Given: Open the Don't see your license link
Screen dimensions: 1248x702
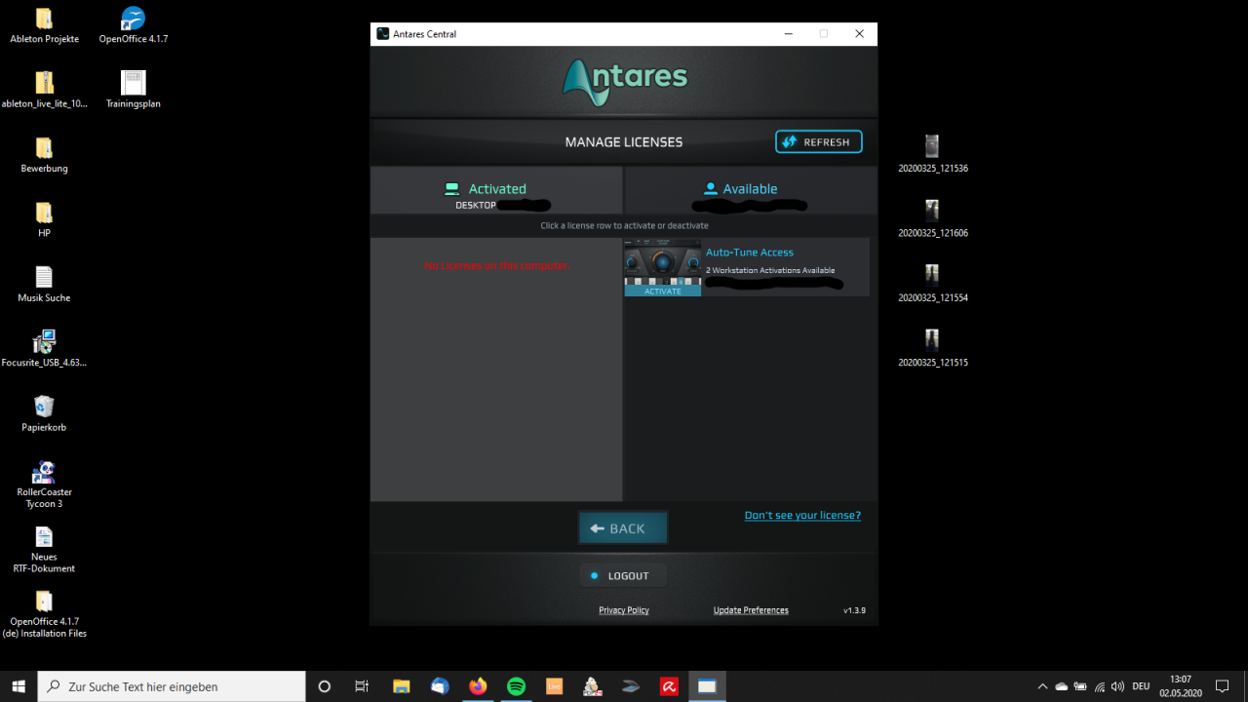Looking at the screenshot, I should (802, 516).
